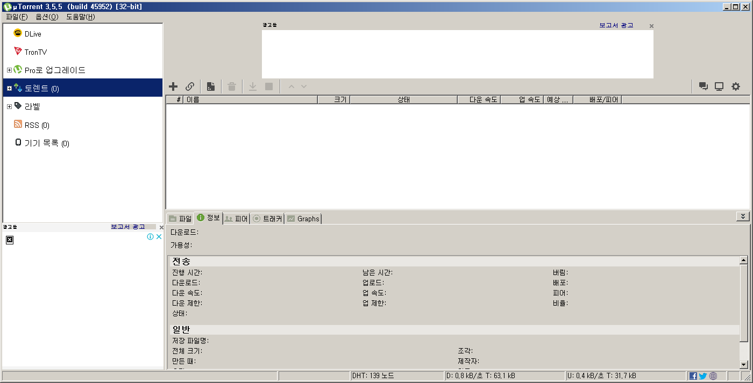Viewport: 753px width, 383px height.
Task: Click the Start torrent download arrow icon
Action: tap(252, 86)
